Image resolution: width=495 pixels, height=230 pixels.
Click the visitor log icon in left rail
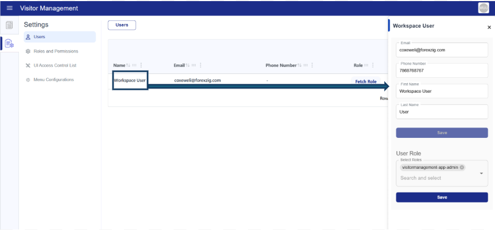(9, 25)
